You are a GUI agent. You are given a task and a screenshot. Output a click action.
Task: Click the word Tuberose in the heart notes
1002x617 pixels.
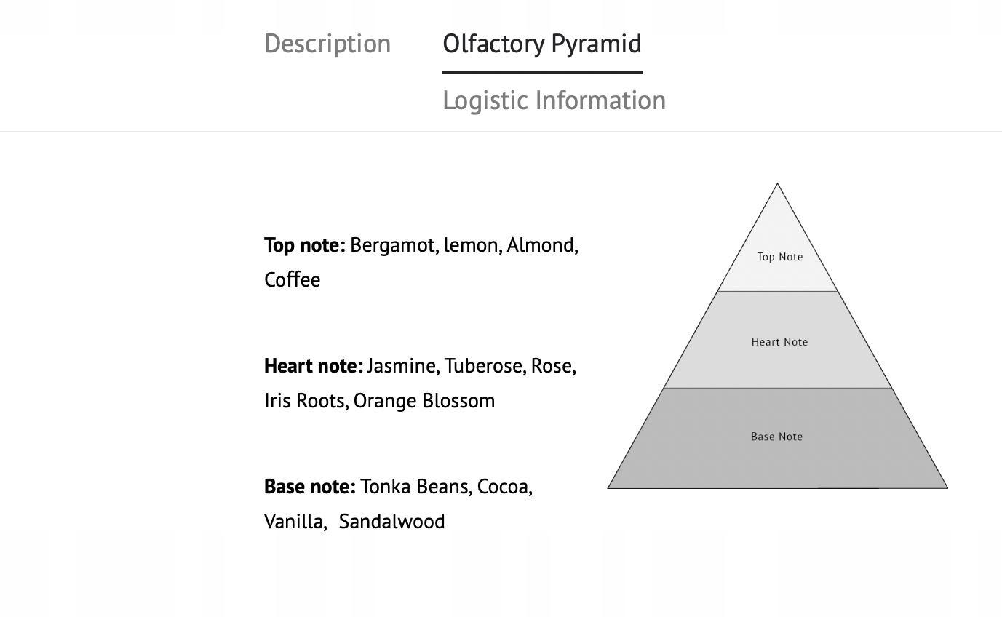tap(485, 365)
